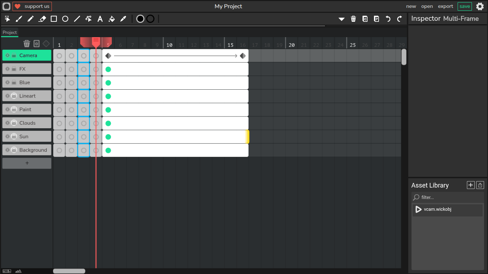Click the Paste icon in the toolbar
The image size is (488, 274).
[x=376, y=19]
